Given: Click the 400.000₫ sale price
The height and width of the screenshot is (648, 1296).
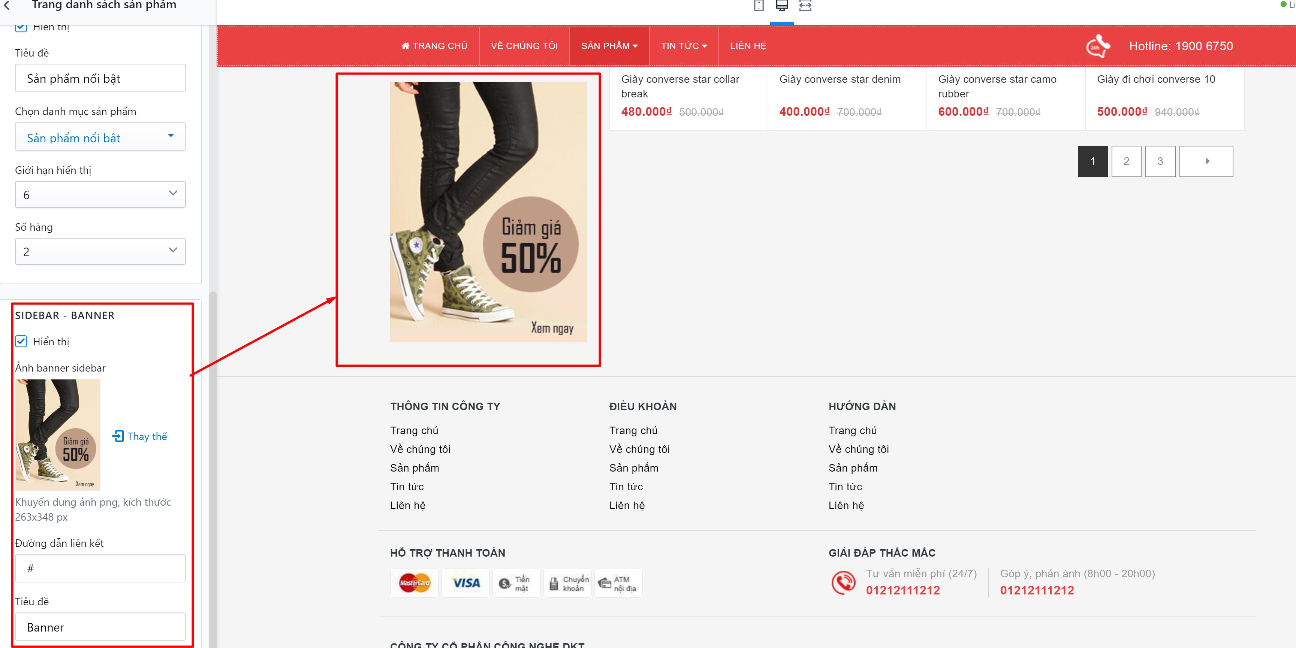Looking at the screenshot, I should [x=804, y=112].
